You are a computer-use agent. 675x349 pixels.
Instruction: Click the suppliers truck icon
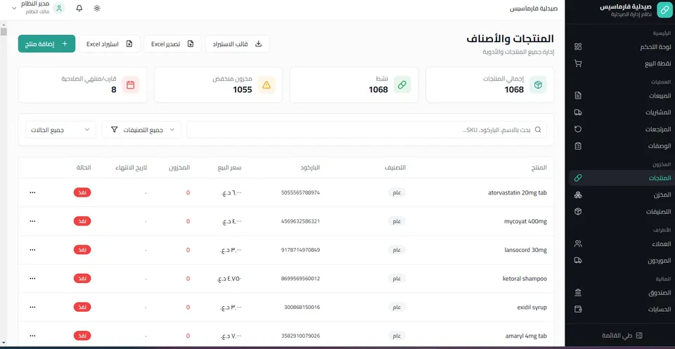point(578,261)
